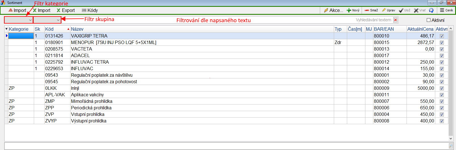Image resolution: width=456 pixels, height=150 pixels.
Task: Toggle the Aktivní filter checkbox
Action: point(429,20)
